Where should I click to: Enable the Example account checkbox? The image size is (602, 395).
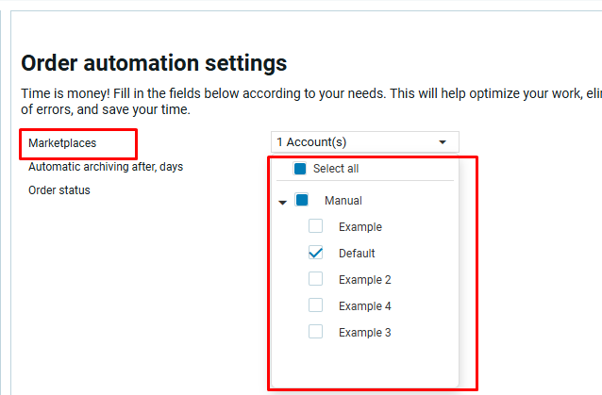(316, 226)
